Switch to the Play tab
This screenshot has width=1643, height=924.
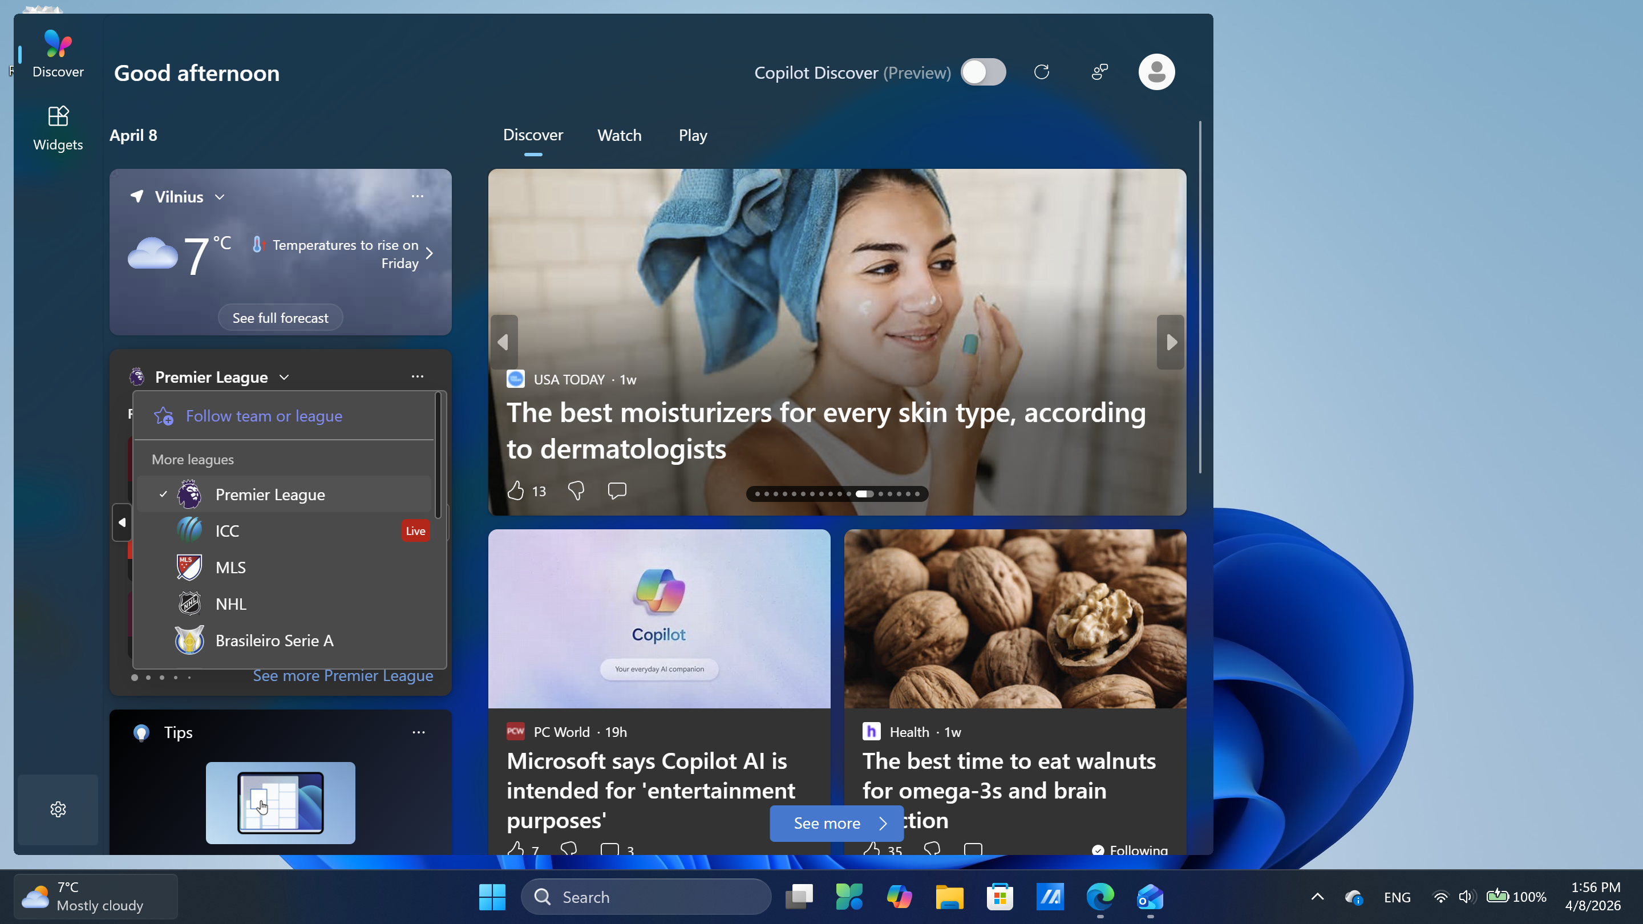pos(693,135)
